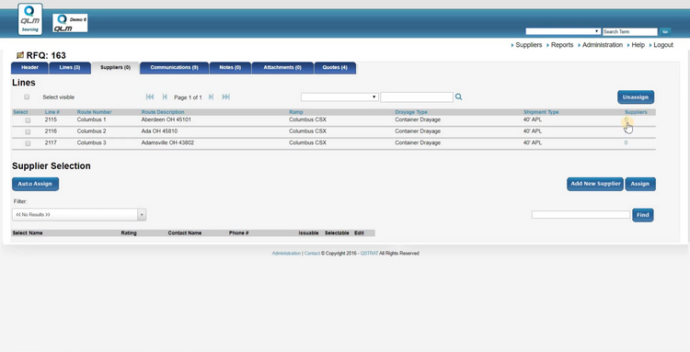Click the Columbus 2 route number
Screen dimensions: 690x352
pyautogui.click(x=91, y=131)
